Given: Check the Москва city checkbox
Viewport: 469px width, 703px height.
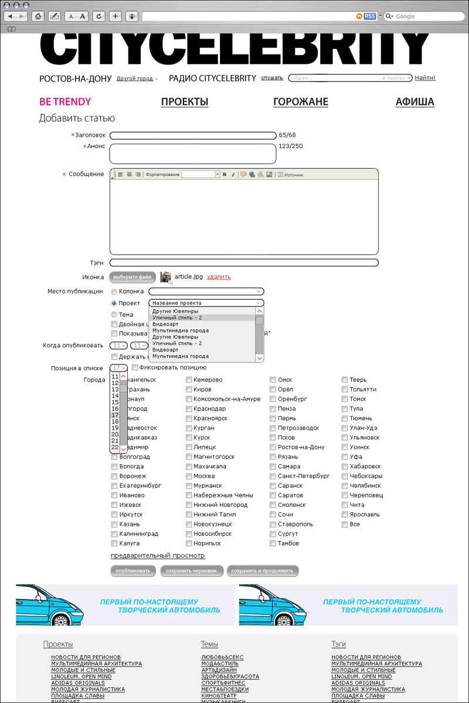Looking at the screenshot, I should [x=189, y=476].
